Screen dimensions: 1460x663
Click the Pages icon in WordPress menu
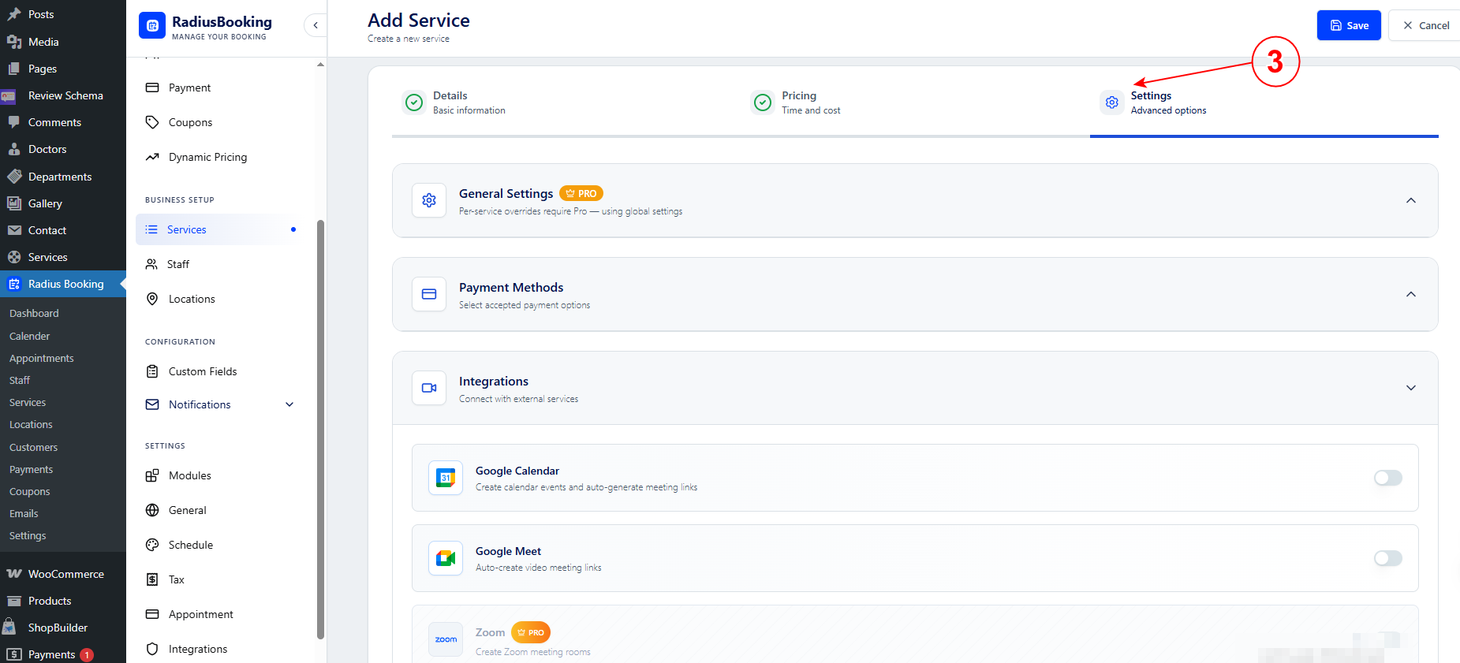[x=14, y=69]
